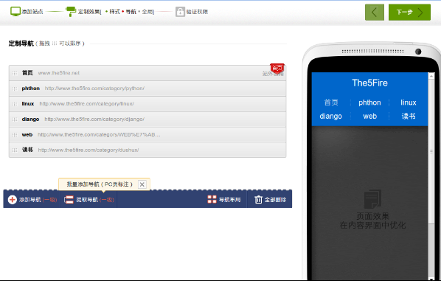The height and width of the screenshot is (281, 441).
Task: Open the 全局 step
Action: tap(147, 12)
